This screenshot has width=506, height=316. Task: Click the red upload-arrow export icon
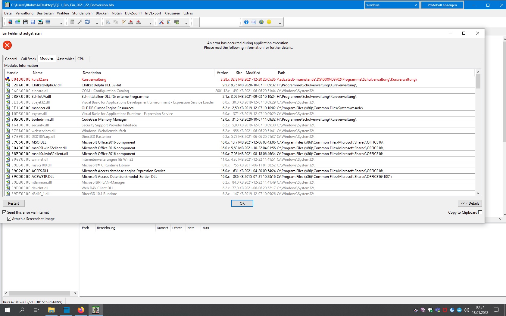coord(138,22)
